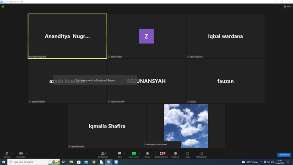Click the microphone icon in system tray
293x165 pixels.
265,162
